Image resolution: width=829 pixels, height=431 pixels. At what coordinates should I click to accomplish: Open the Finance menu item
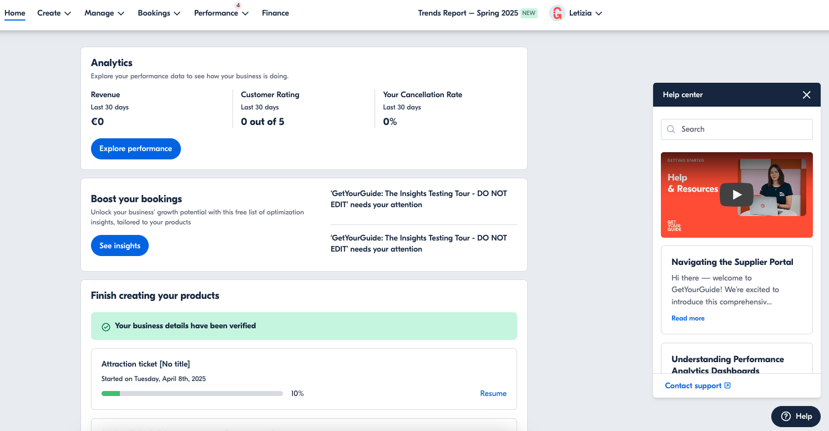275,13
